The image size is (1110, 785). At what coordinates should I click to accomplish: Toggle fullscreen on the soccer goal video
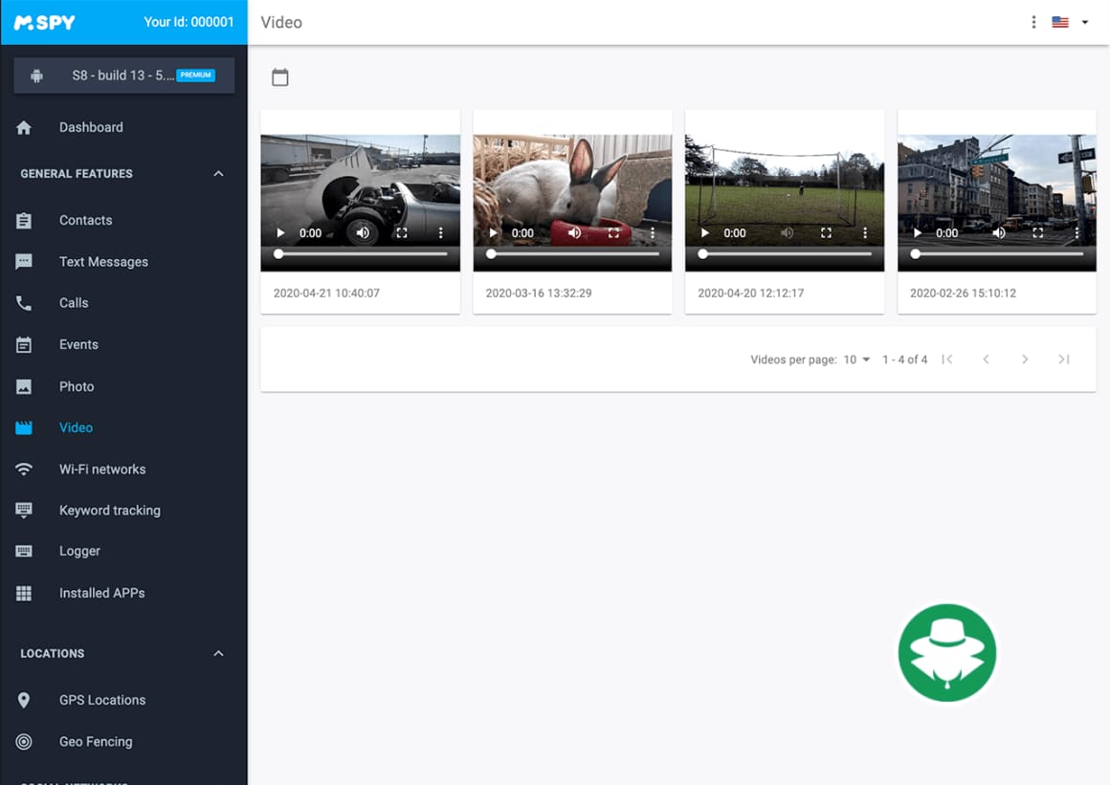(825, 232)
